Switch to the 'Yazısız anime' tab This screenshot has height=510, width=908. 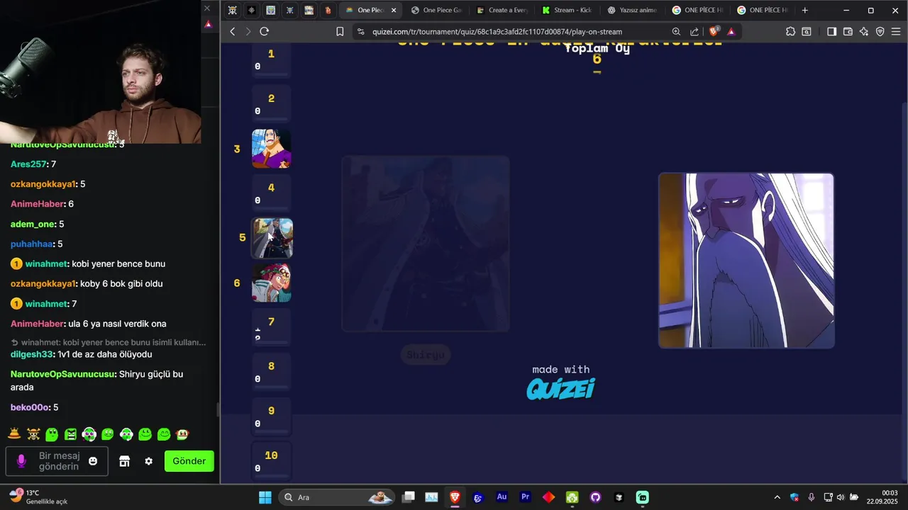[633, 11]
